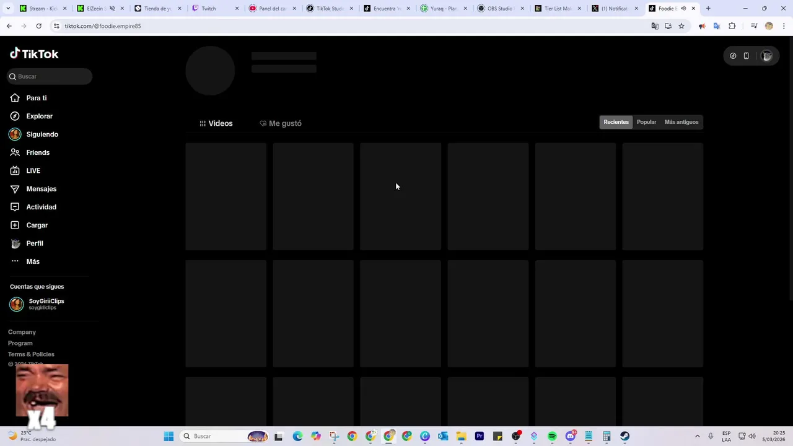Viewport: 793px width, 446px height.
Task: Open the clock and date panel
Action: click(774, 436)
